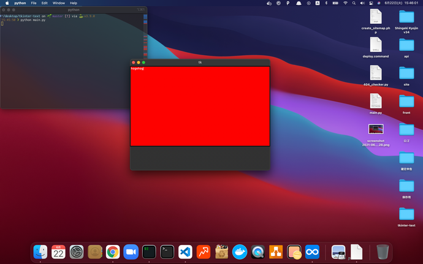Screen dimensions: 423x264
Task: Launch Google Chrome from the Dock
Action: pyautogui.click(x=113, y=252)
